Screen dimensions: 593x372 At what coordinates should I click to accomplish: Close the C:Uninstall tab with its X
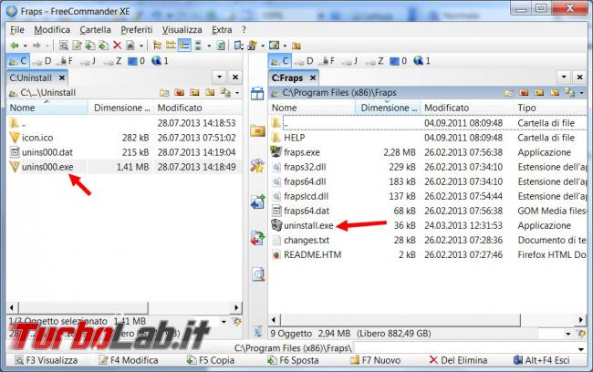tap(62, 77)
